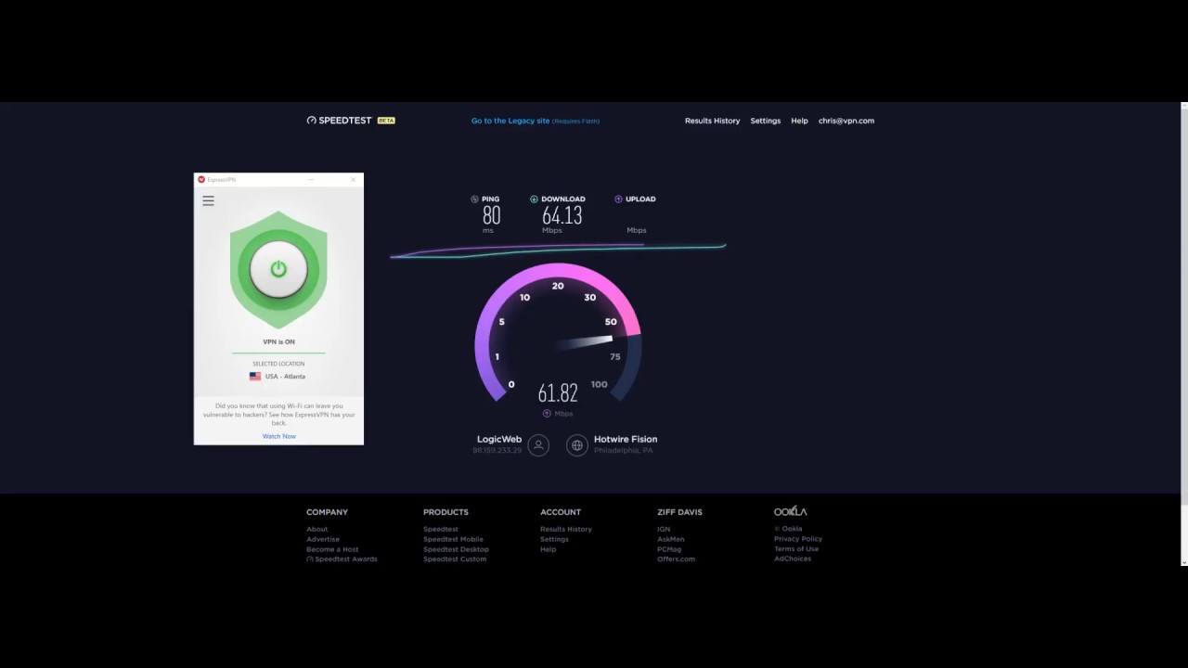Click the Speedtest Awards small icon

(x=310, y=559)
